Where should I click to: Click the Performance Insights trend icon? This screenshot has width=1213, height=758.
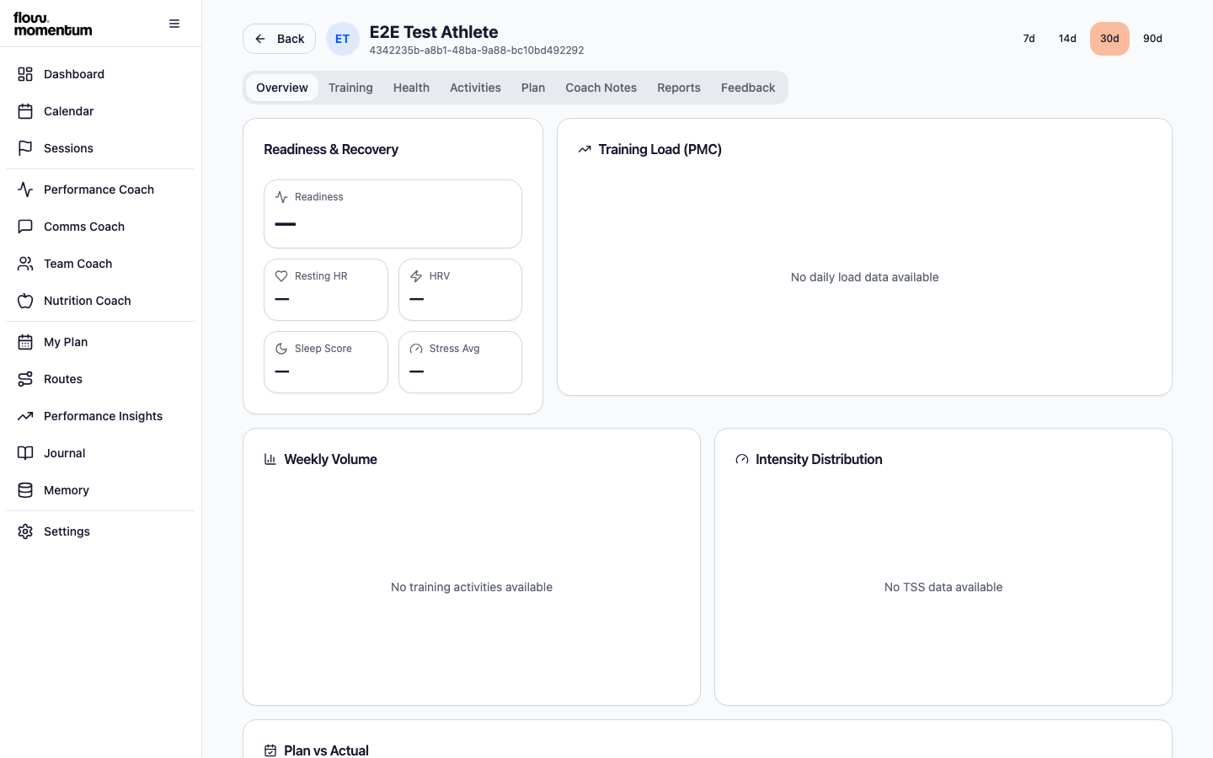[x=25, y=416]
